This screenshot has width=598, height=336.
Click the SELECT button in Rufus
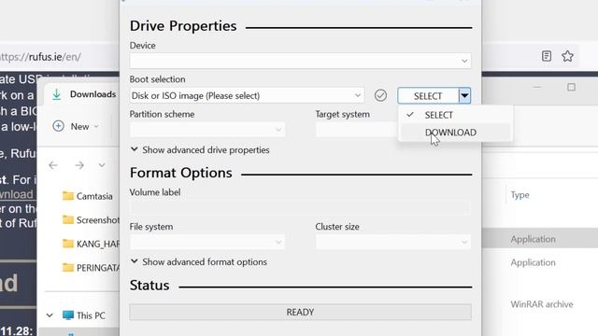(428, 95)
